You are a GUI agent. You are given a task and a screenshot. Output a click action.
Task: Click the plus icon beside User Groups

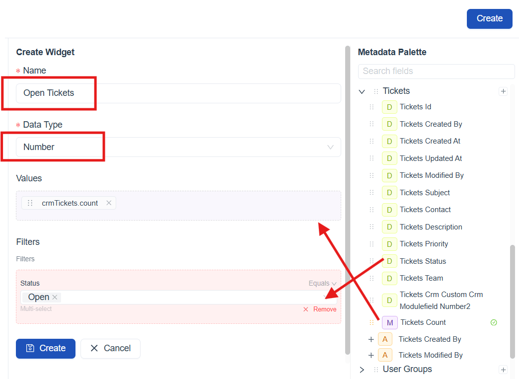point(503,370)
